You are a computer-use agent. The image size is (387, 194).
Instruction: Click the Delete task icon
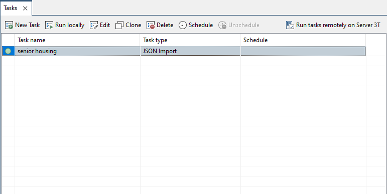[151, 25]
